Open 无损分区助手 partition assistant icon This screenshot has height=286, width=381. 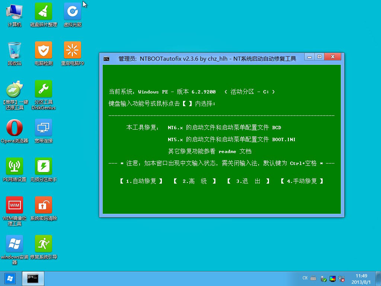point(44,167)
